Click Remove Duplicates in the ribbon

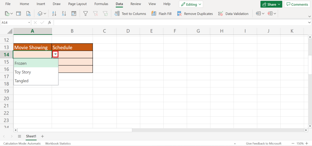point(195,13)
